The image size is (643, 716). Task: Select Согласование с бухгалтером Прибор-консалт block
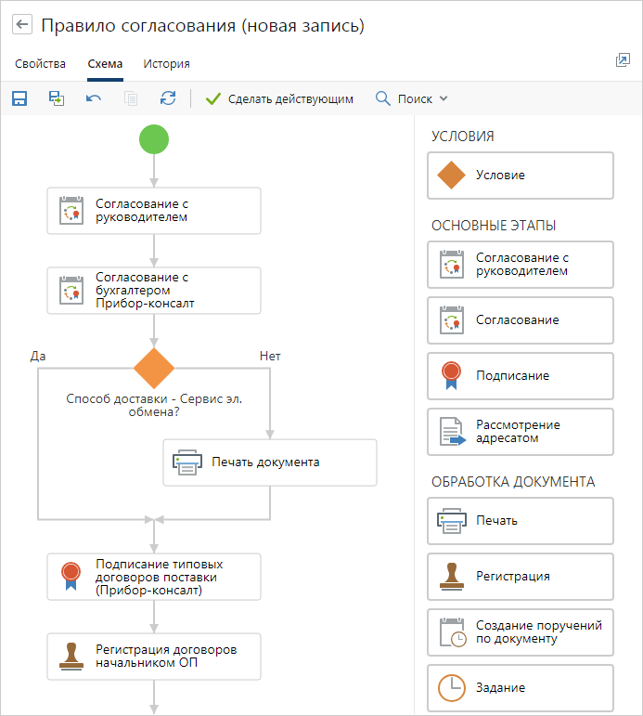(154, 291)
